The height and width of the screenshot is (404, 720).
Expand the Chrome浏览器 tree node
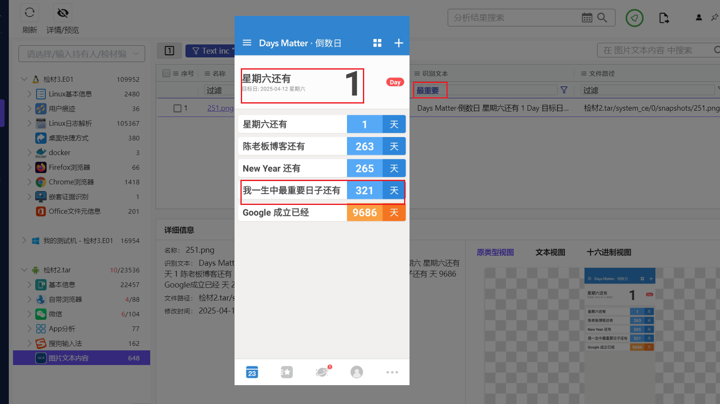pyautogui.click(x=29, y=182)
